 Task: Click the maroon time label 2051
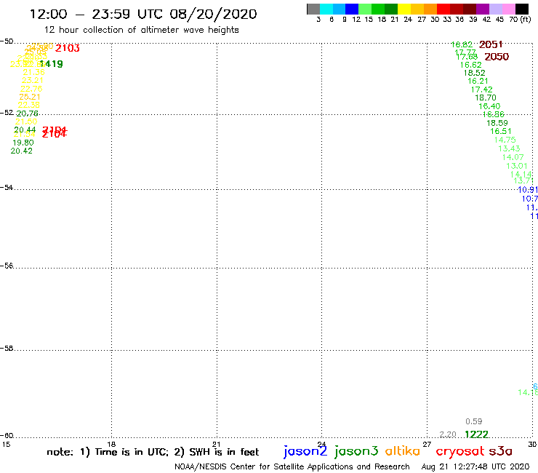pos(491,44)
